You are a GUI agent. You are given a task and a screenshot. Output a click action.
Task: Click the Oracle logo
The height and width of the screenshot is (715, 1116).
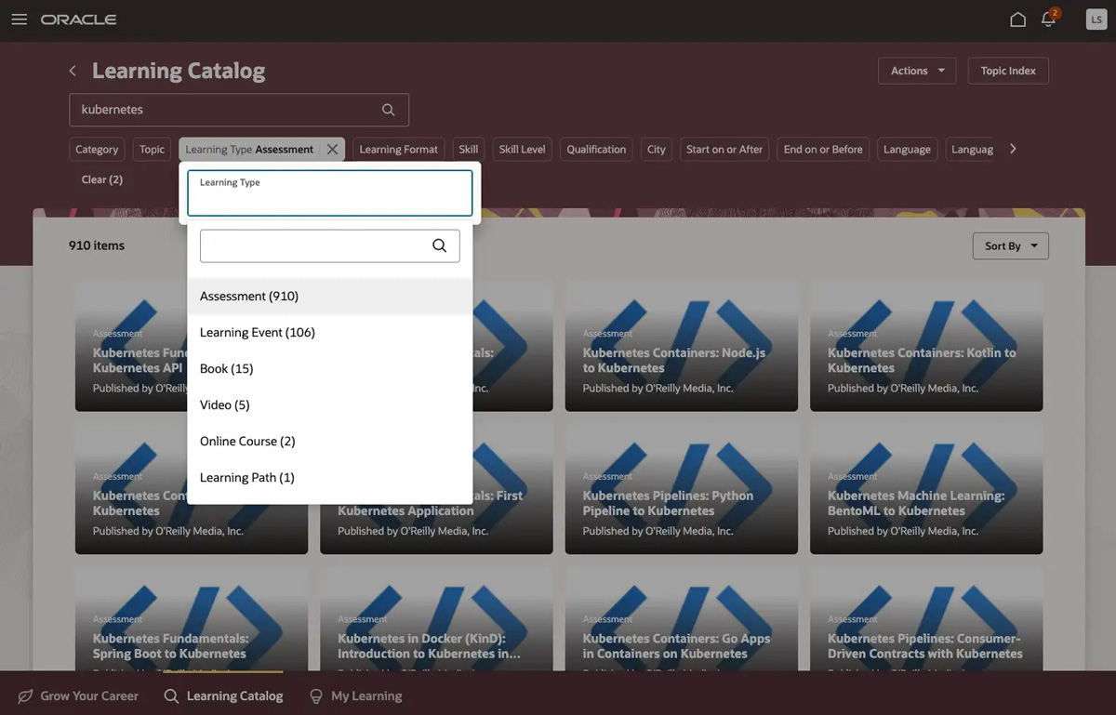click(78, 20)
